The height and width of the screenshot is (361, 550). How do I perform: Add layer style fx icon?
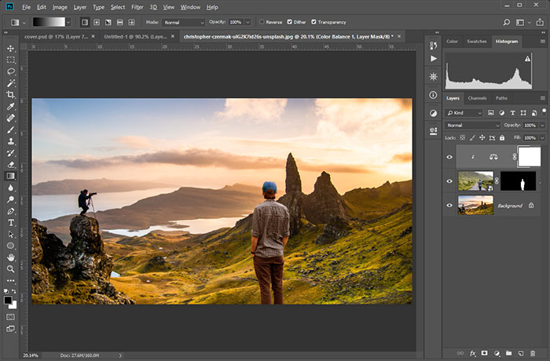472,353
